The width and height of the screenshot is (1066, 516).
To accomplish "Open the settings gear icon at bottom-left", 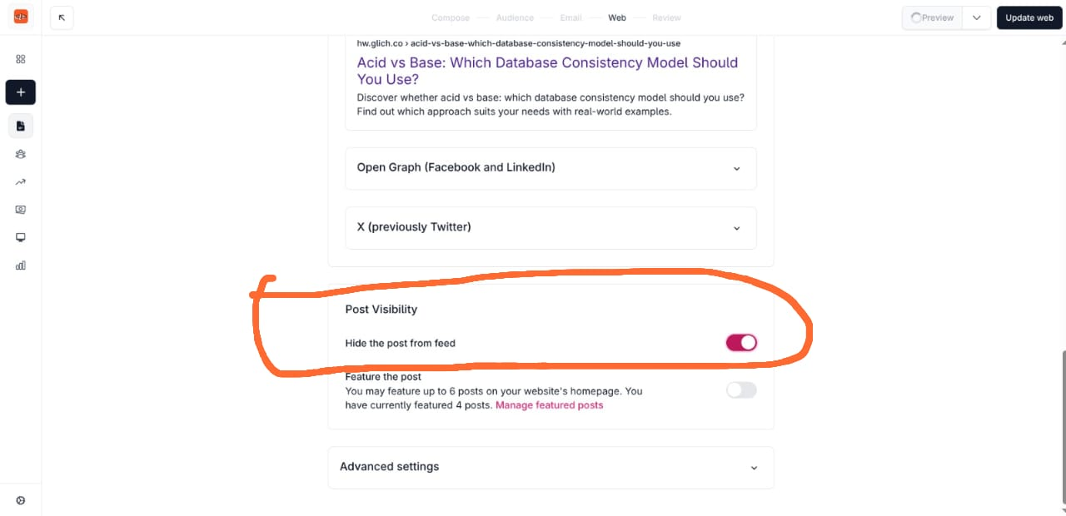I will (x=21, y=500).
